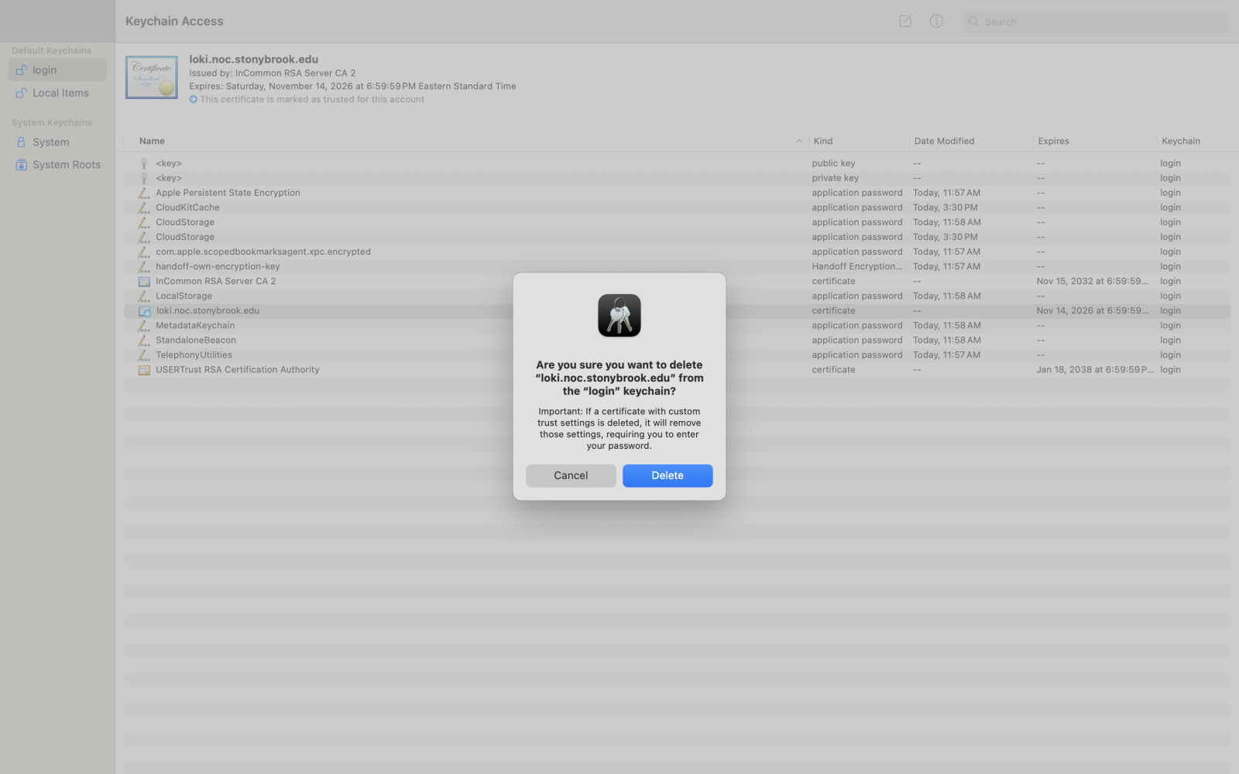Select the LocalStorage item name
Image resolution: width=1239 pixels, height=774 pixels.
[x=184, y=296]
